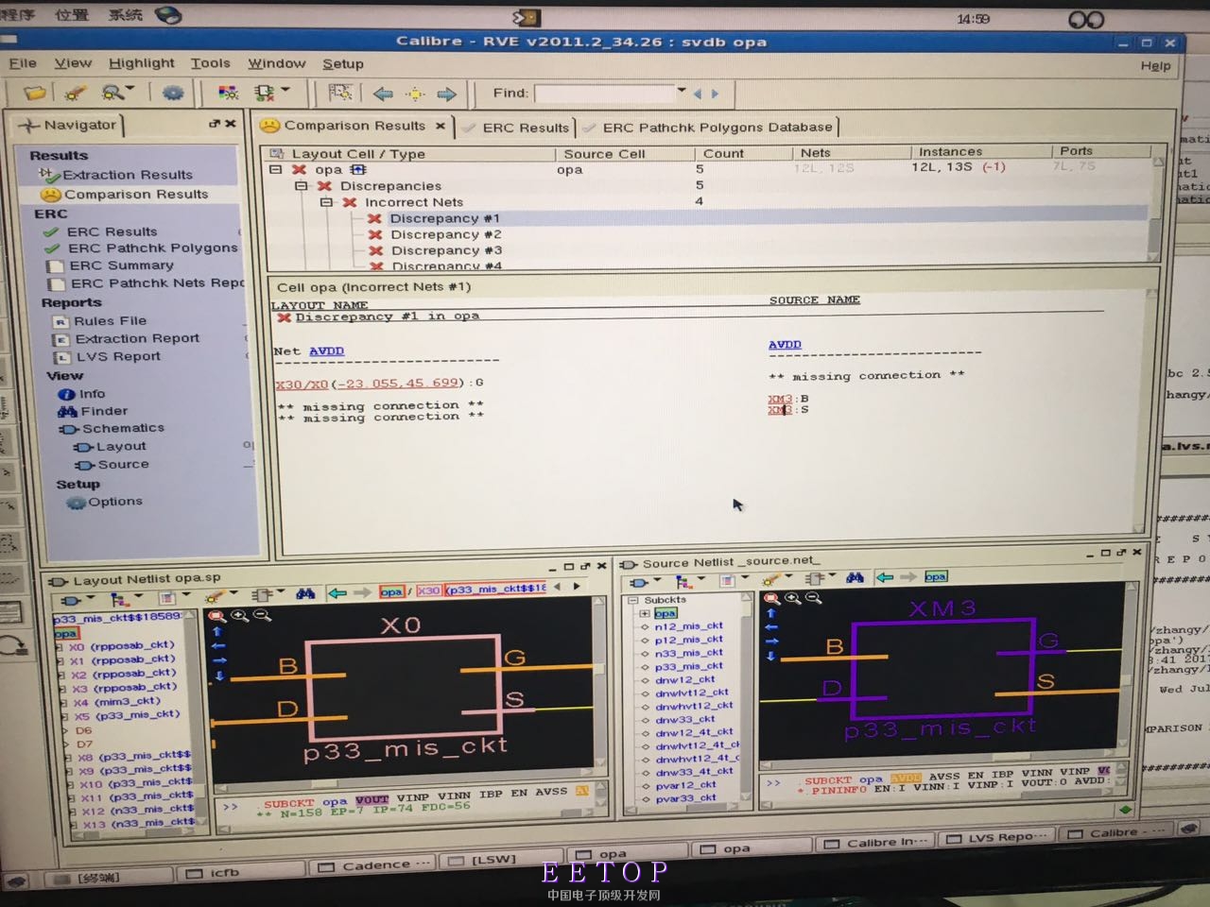Click into the Find text field

coord(605,94)
